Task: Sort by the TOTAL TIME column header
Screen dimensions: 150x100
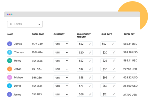Action: [x=38, y=34]
